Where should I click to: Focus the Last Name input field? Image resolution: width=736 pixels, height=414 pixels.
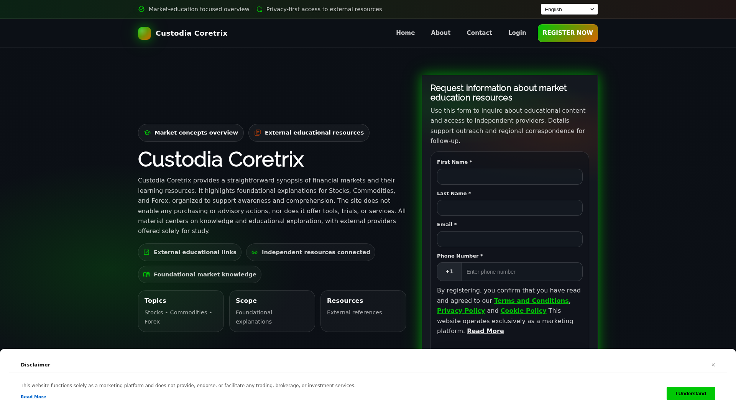tap(510, 208)
